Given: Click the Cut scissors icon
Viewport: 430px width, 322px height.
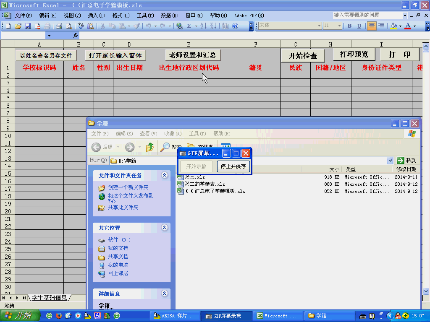Looking at the screenshot, I should (x=102, y=26).
